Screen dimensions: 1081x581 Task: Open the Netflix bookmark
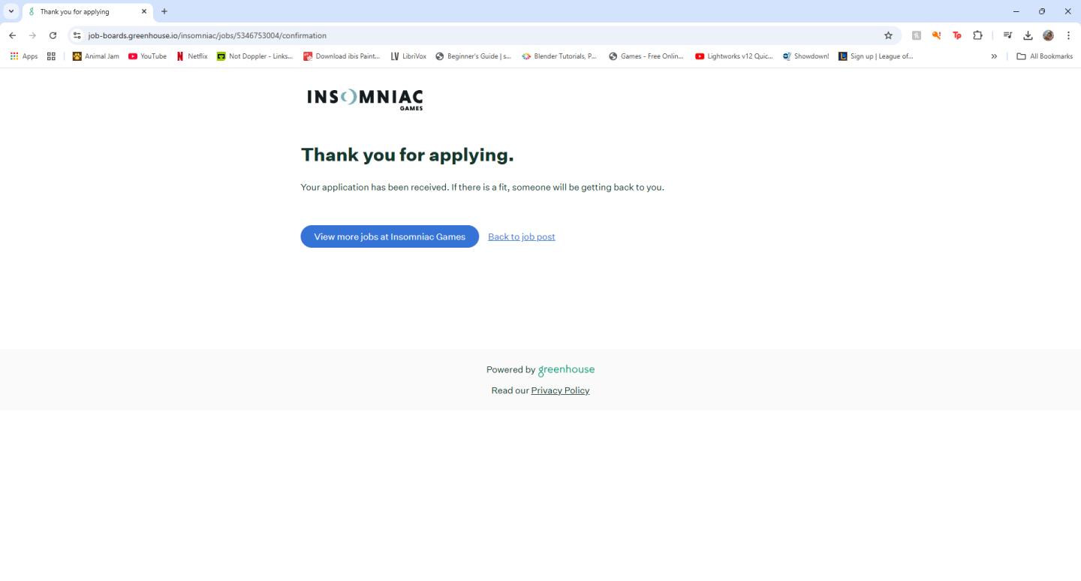(x=192, y=56)
